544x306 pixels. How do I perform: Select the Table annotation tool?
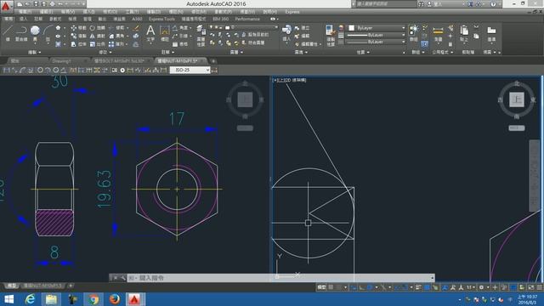coord(179,44)
